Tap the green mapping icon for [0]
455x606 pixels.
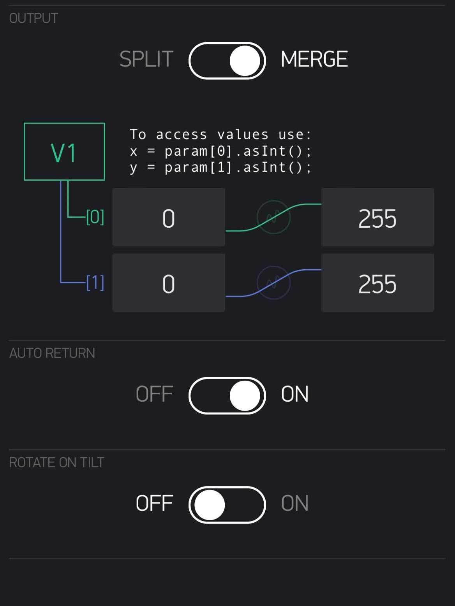273,217
